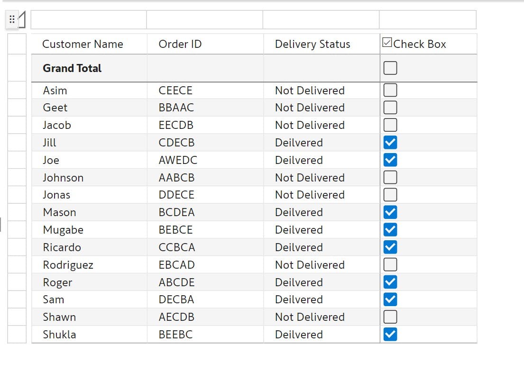Select the customer name Mugabe
This screenshot has height=381, width=524.
coord(63,230)
